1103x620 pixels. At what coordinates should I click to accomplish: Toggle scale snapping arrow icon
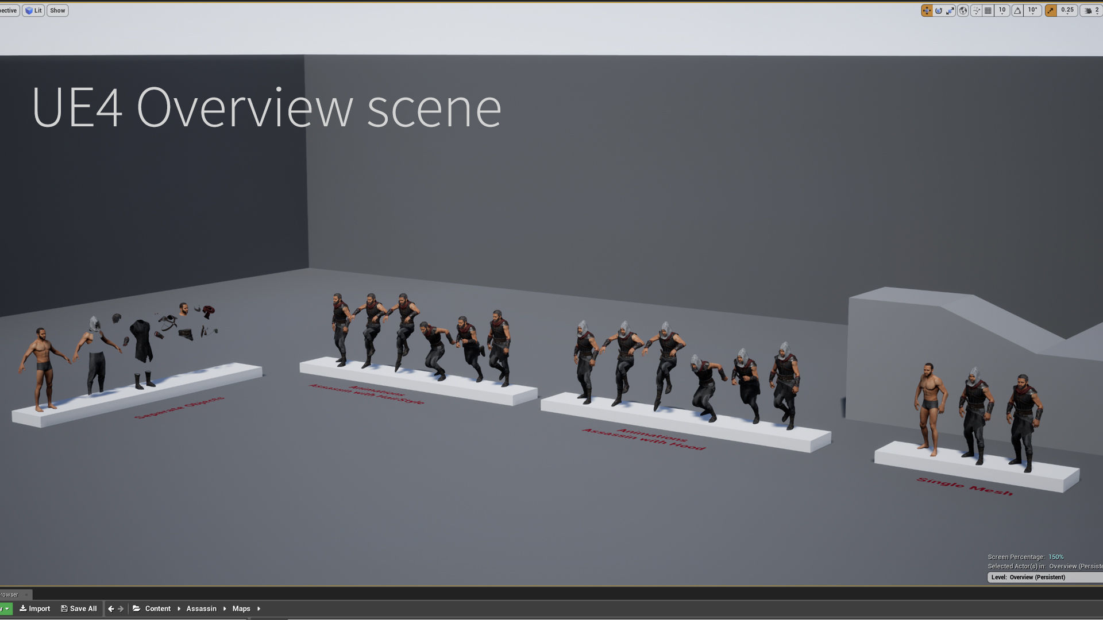point(1051,10)
